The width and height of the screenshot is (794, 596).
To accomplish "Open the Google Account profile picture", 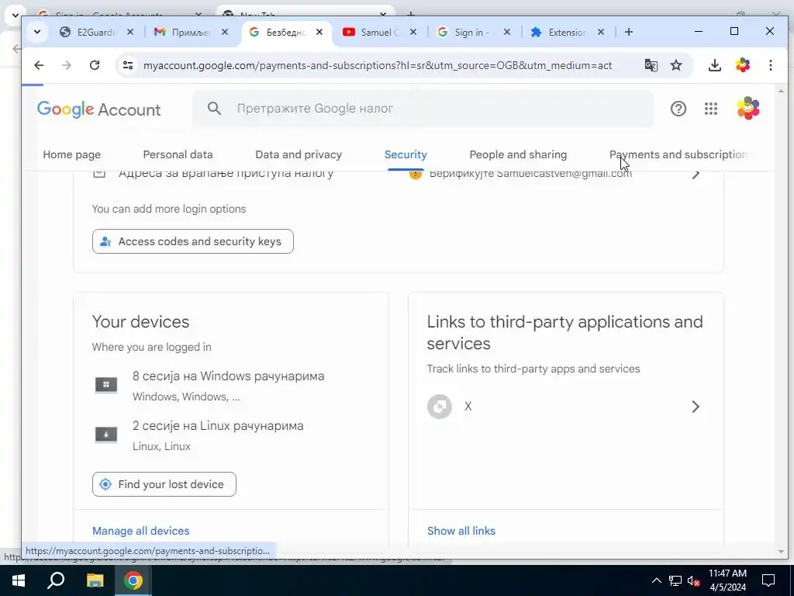I will (748, 109).
